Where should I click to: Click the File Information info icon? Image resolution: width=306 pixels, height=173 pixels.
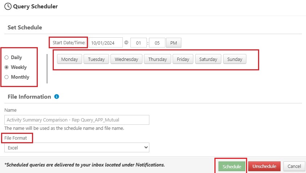pyautogui.click(x=57, y=96)
